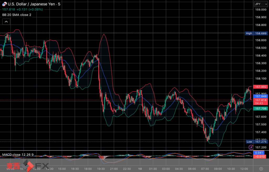Open the JPY currency selector dropdown

pyautogui.click(x=260, y=4)
